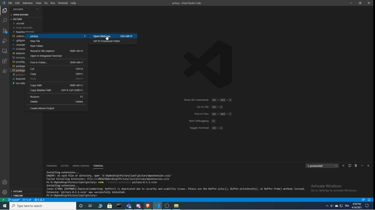Image resolution: width=375 pixels, height=210 pixels.
Task: Kill terminal using trash icon
Action: (356, 166)
